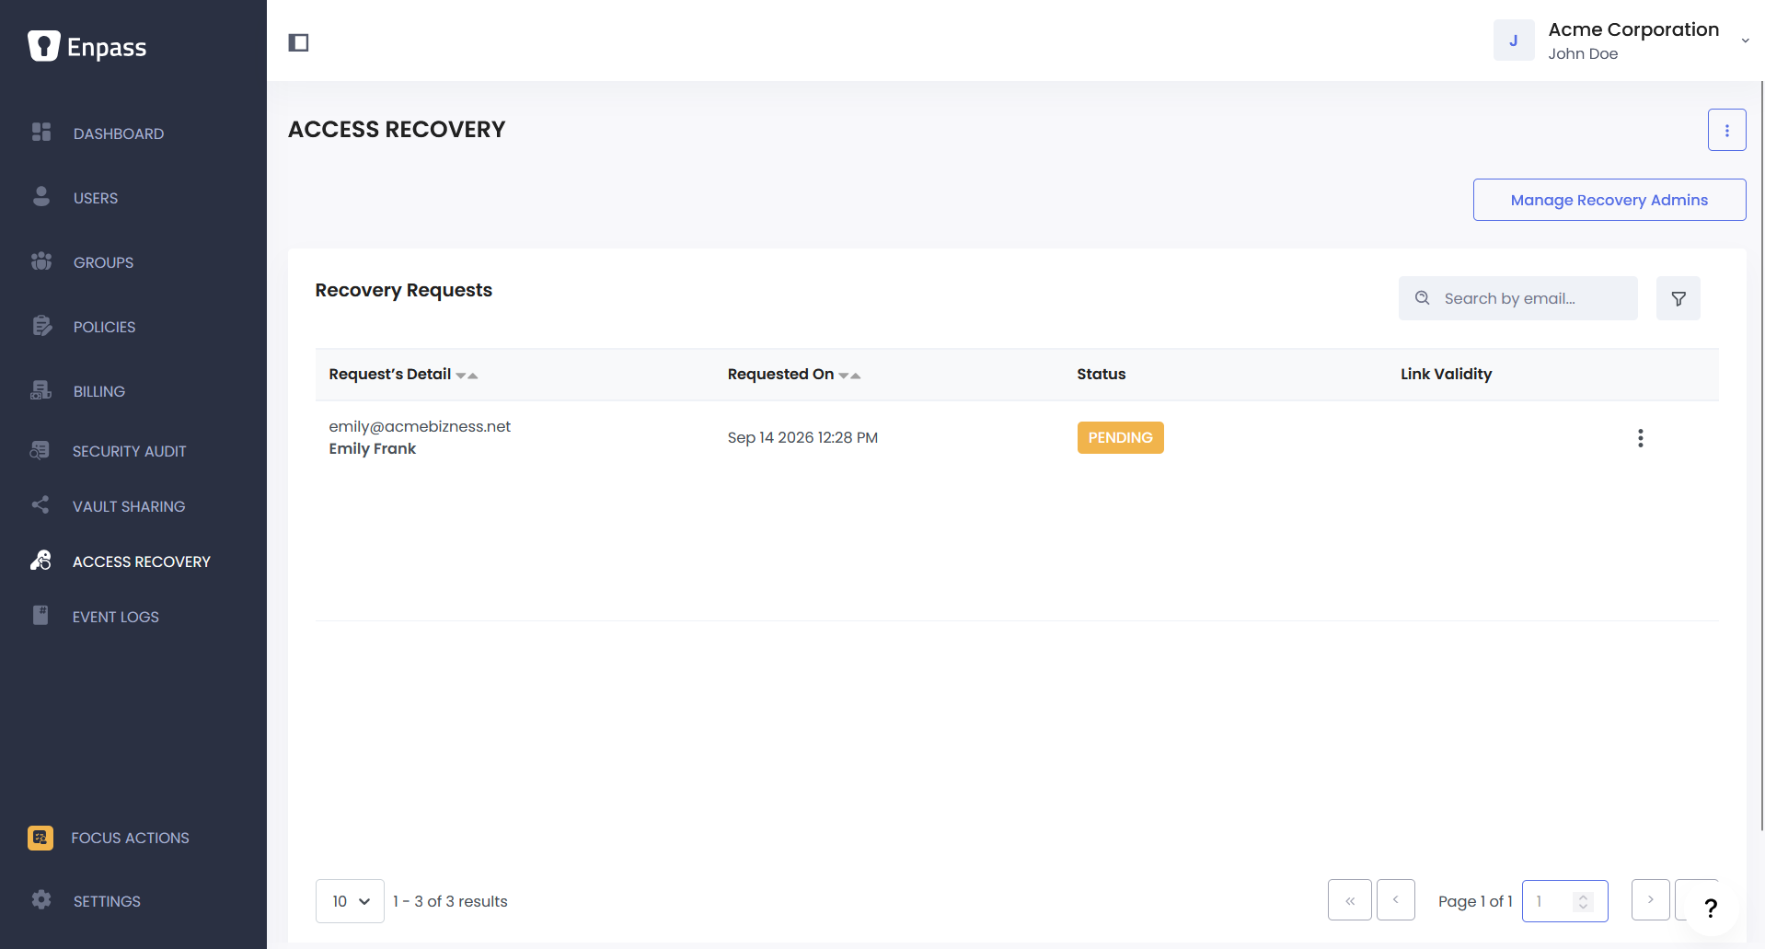
Task: Click Manage Recovery Admins button
Action: 1609,200
